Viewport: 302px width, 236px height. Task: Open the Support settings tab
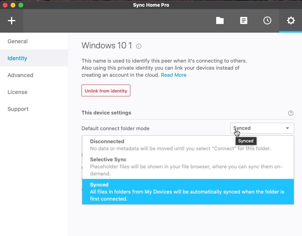tap(34, 109)
